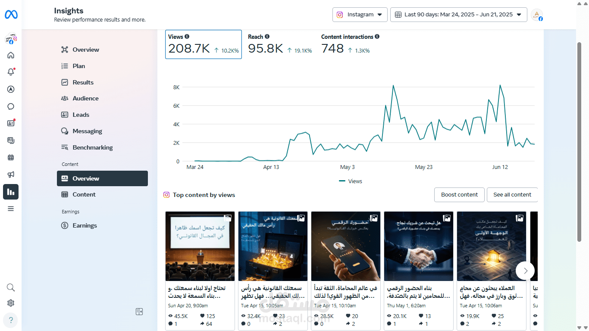The image size is (589, 331).
Task: Select the Content interactions 748 metric
Action: click(x=350, y=44)
